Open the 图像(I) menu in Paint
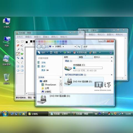 46,37
